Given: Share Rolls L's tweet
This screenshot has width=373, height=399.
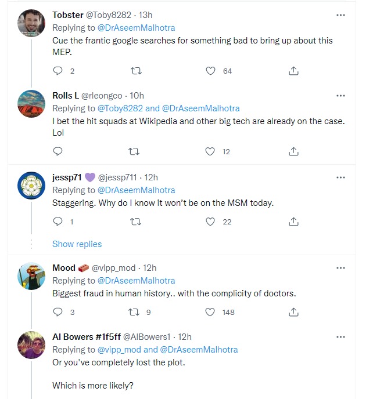Looking at the screenshot, I should coord(293,151).
